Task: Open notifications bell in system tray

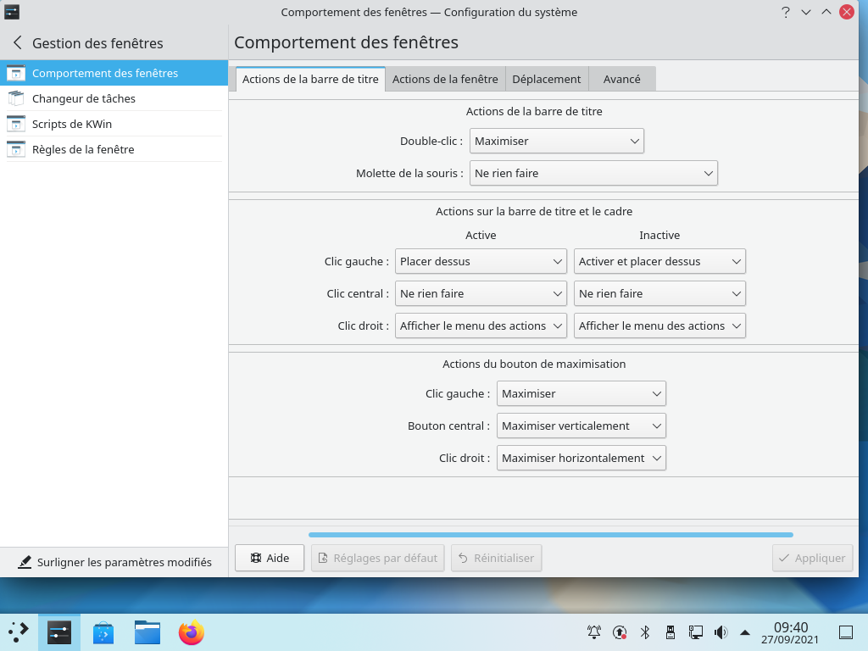Action: [x=594, y=632]
